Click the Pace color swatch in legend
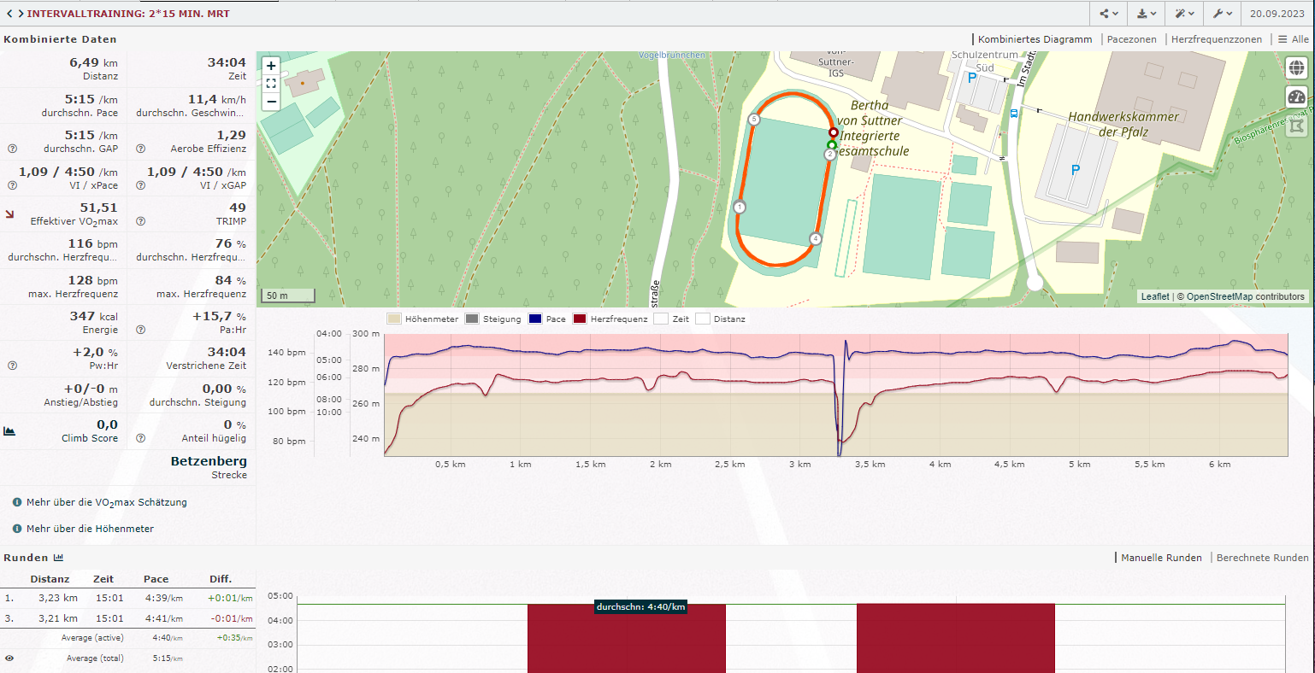Screen dimensions: 1315x673 click(x=535, y=319)
